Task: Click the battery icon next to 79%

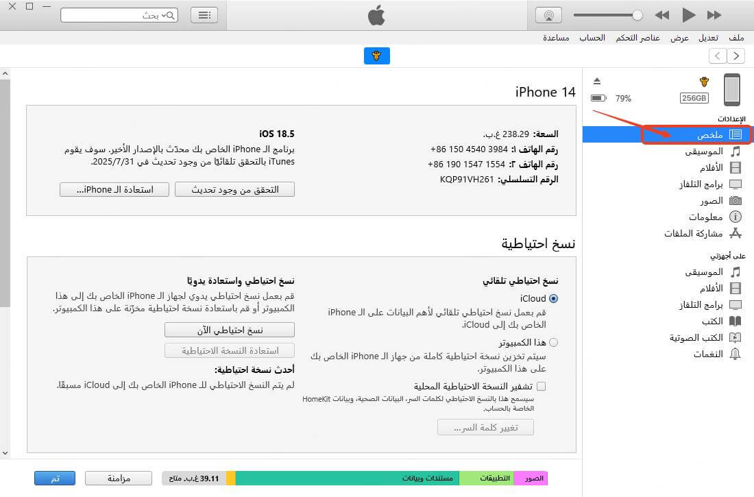Action: (598, 98)
